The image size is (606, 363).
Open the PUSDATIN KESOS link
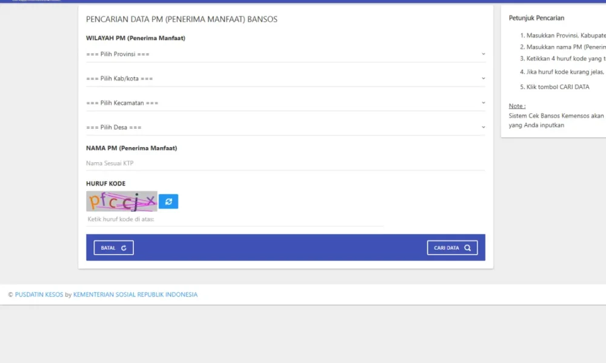click(39, 295)
